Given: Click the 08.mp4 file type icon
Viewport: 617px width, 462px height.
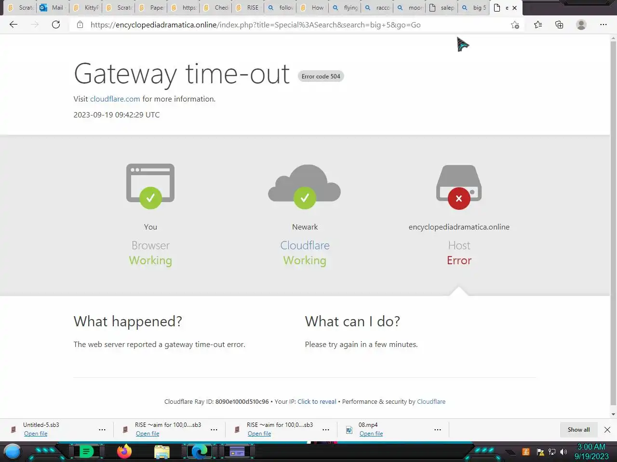Looking at the screenshot, I should [x=349, y=430].
